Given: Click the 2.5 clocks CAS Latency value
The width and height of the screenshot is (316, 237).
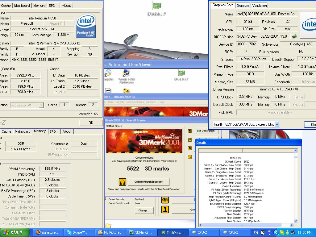Looking at the screenshot, I should coord(52,180).
